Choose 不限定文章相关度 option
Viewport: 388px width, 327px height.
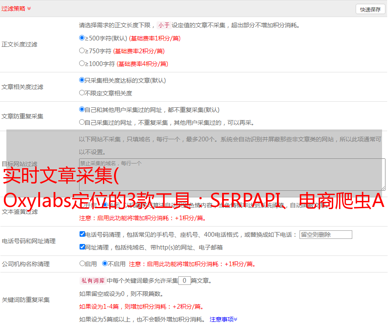click(x=82, y=93)
